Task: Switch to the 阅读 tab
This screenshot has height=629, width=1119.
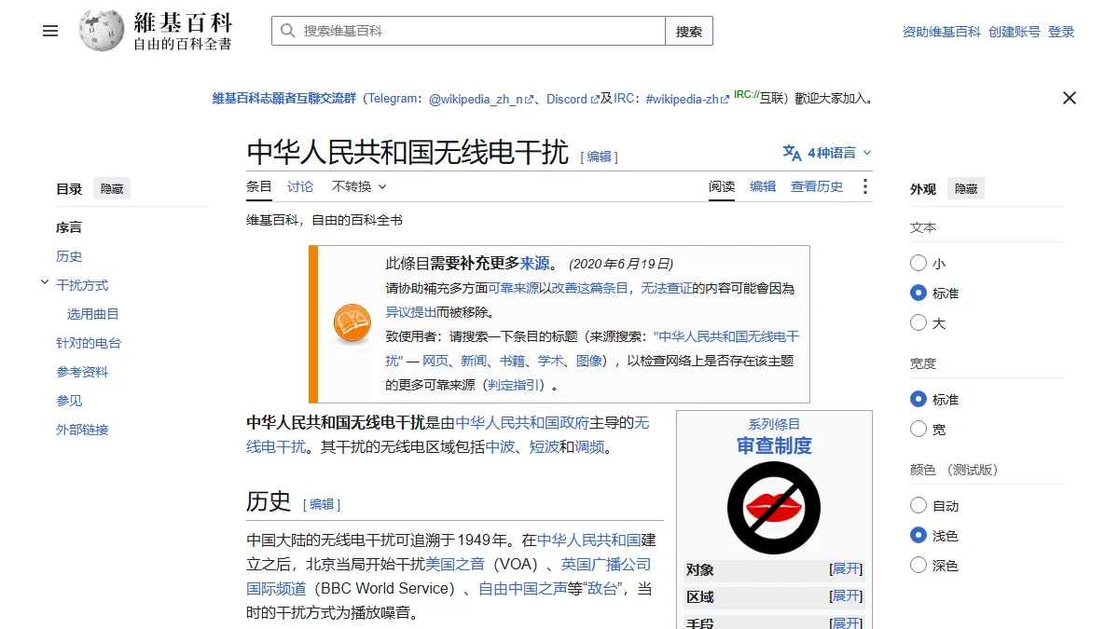Action: 722,186
